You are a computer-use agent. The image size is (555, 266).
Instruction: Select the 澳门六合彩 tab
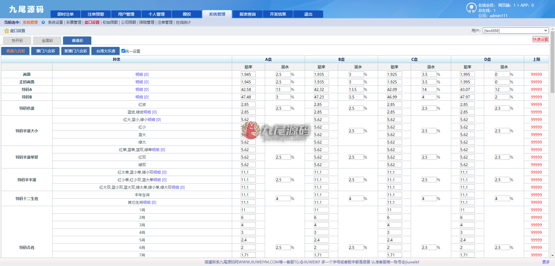(x=45, y=51)
